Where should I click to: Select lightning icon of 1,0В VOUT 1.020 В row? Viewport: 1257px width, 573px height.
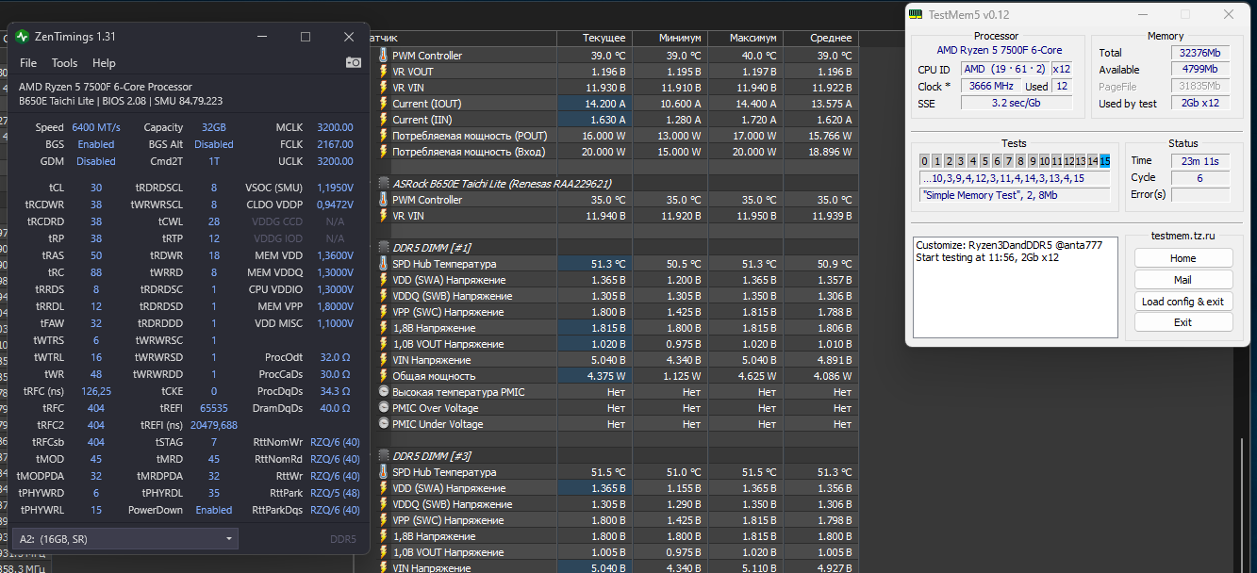pyautogui.click(x=383, y=344)
